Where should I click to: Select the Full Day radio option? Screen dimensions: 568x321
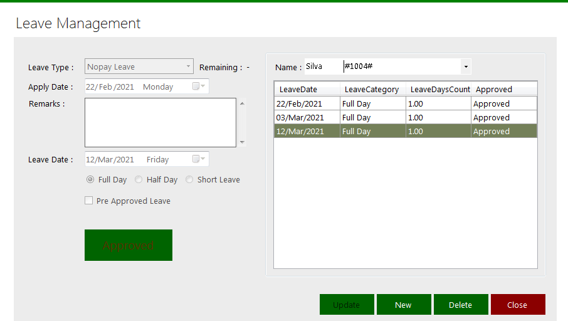click(90, 179)
